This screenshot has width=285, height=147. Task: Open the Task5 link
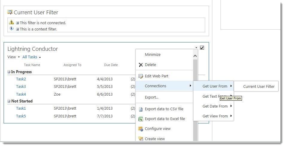(21, 116)
